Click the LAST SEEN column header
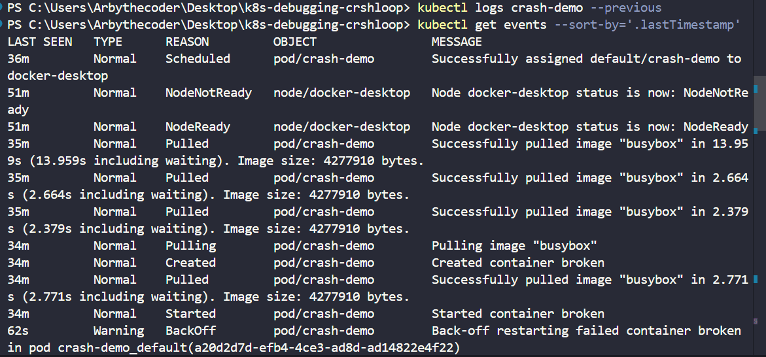This screenshot has height=357, width=766. pos(39,42)
